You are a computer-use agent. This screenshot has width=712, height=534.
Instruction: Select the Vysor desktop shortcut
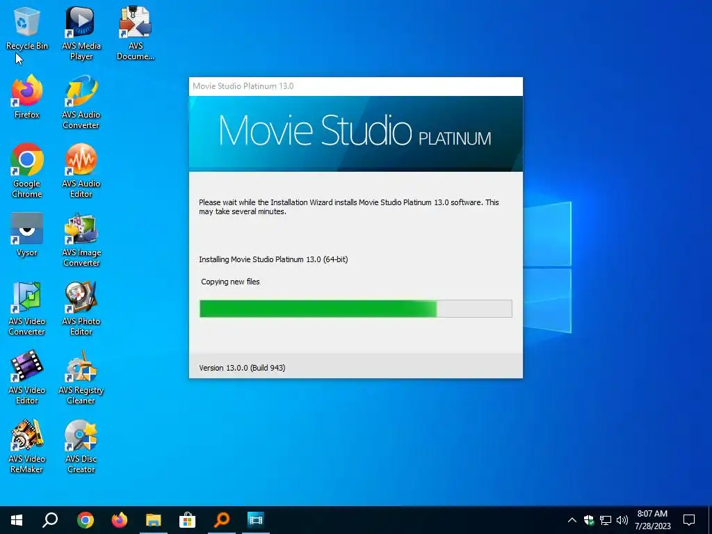tap(27, 235)
